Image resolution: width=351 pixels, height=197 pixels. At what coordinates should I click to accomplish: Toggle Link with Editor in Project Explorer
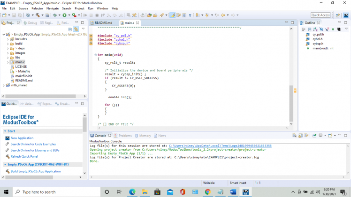click(x=76, y=29)
